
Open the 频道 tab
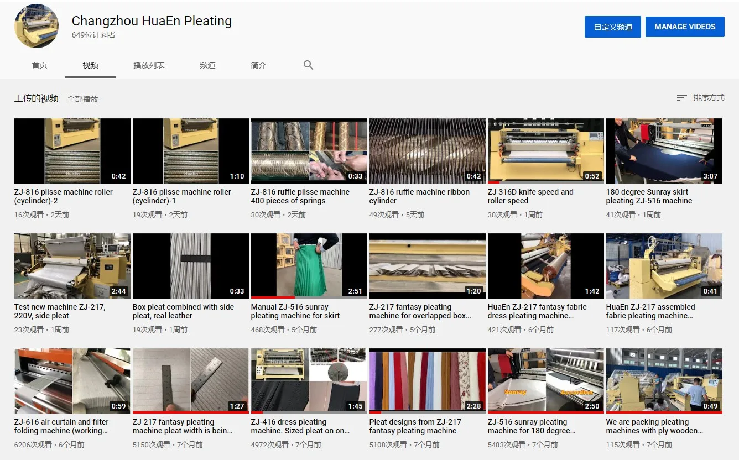point(207,65)
